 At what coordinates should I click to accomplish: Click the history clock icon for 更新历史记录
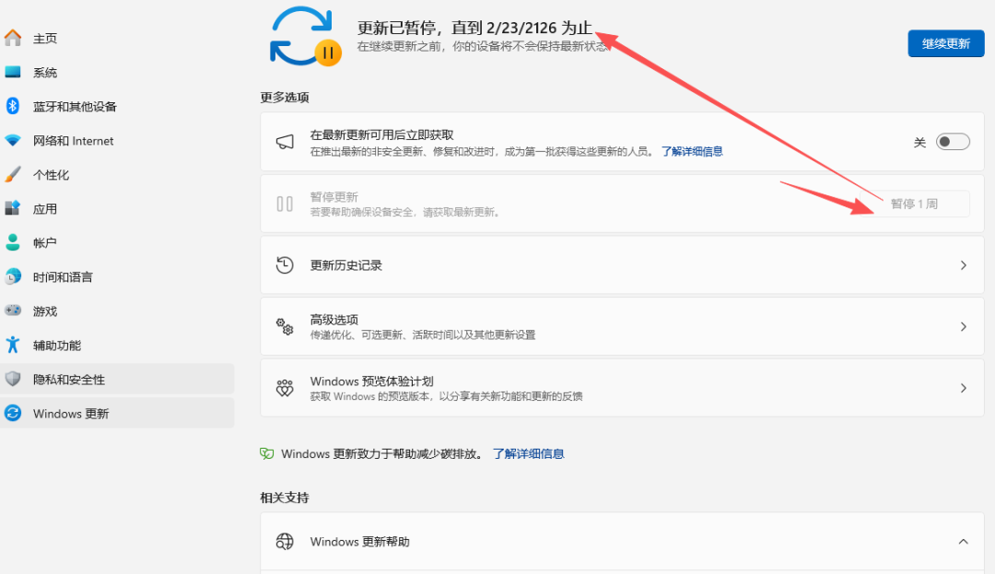click(285, 265)
